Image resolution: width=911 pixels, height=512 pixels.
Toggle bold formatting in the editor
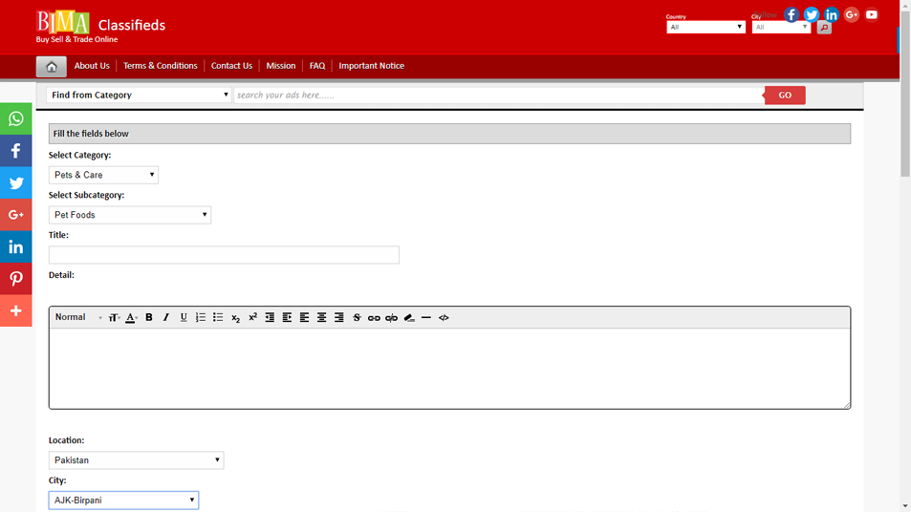point(149,318)
